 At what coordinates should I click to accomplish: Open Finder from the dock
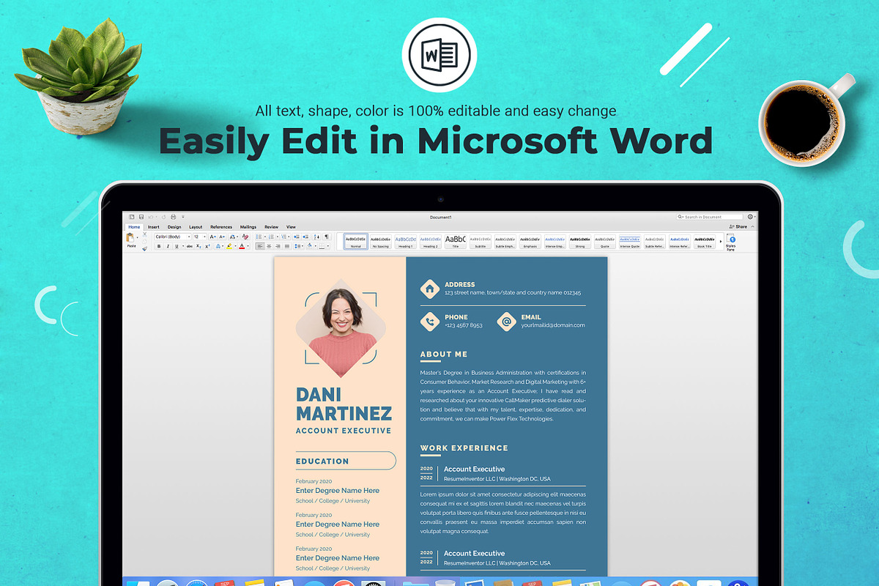(137, 582)
